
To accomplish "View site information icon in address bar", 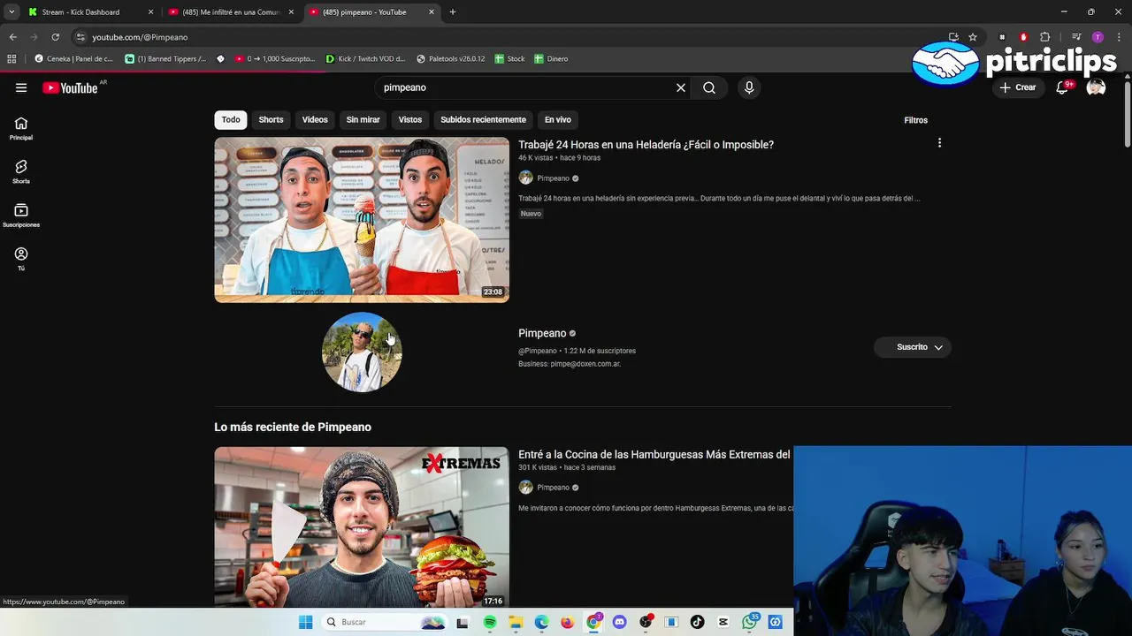I will [x=80, y=37].
